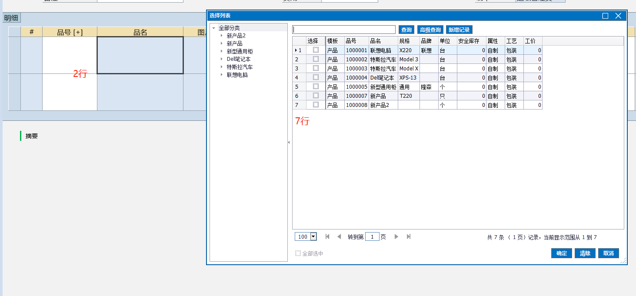Expand 新型通用柜 tree node

[x=221, y=52]
